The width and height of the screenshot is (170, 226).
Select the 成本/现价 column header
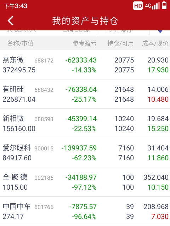point(155,43)
